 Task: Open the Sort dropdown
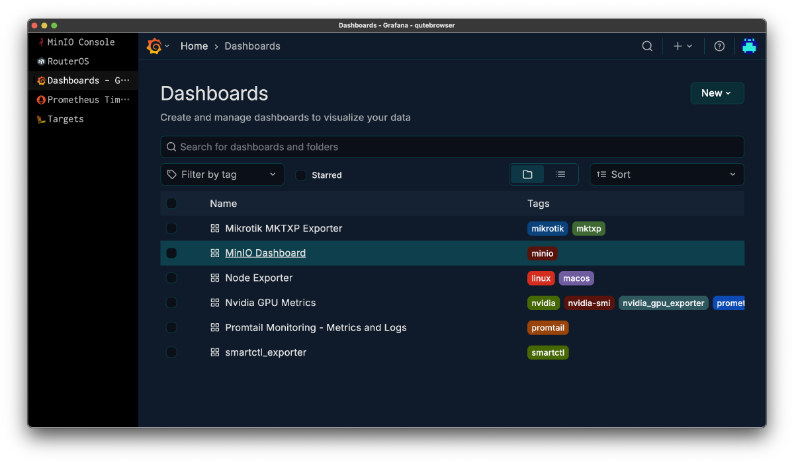[x=666, y=174]
